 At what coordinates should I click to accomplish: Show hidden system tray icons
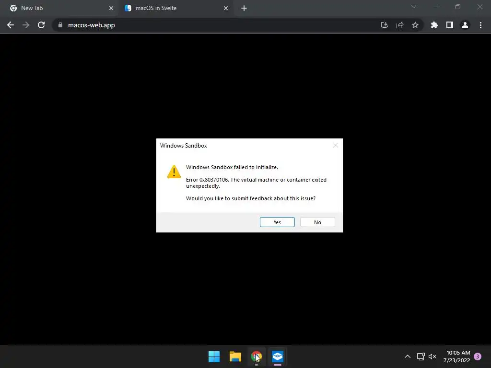[408, 356]
